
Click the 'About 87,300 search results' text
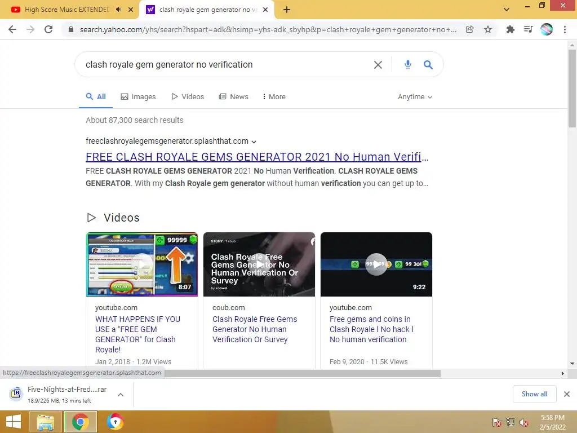click(x=134, y=120)
